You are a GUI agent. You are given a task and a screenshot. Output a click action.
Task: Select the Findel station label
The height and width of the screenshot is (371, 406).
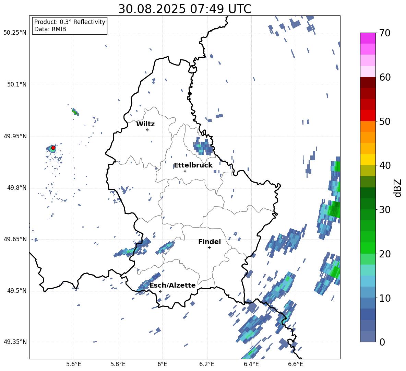(210, 242)
